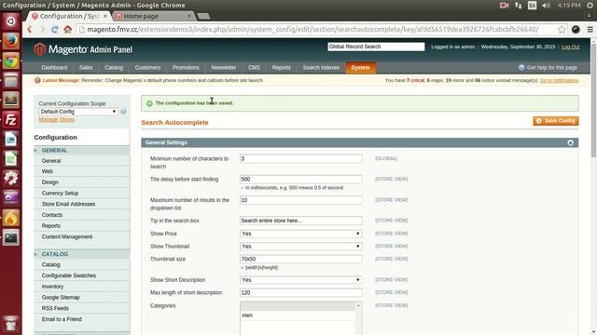
Task: Open Catalog menu in top navigation
Action: 114,68
